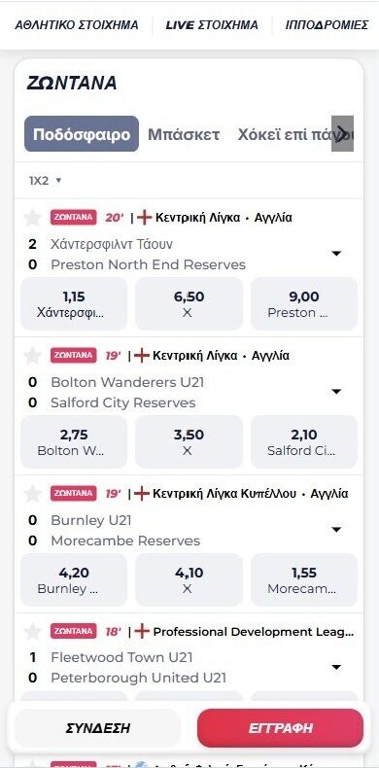Toggle favorite star for Bolton Wanderers U21 match
The image size is (379, 768).
coord(32,356)
